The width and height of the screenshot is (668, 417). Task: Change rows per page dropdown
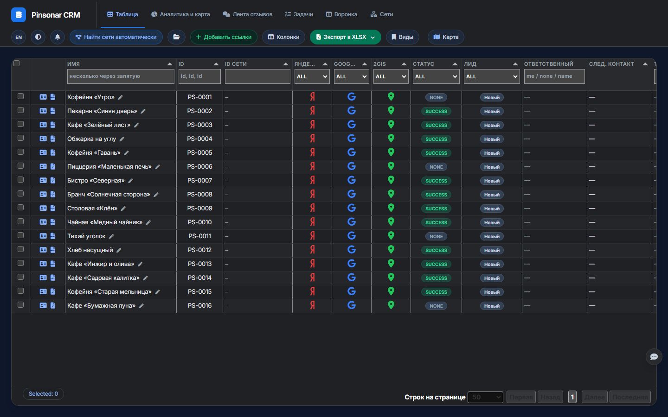tap(485, 397)
